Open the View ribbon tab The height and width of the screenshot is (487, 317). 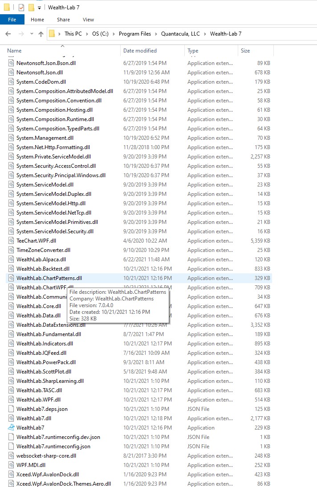[88, 20]
